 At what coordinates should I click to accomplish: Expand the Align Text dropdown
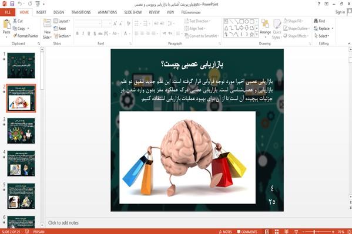click(x=195, y=29)
